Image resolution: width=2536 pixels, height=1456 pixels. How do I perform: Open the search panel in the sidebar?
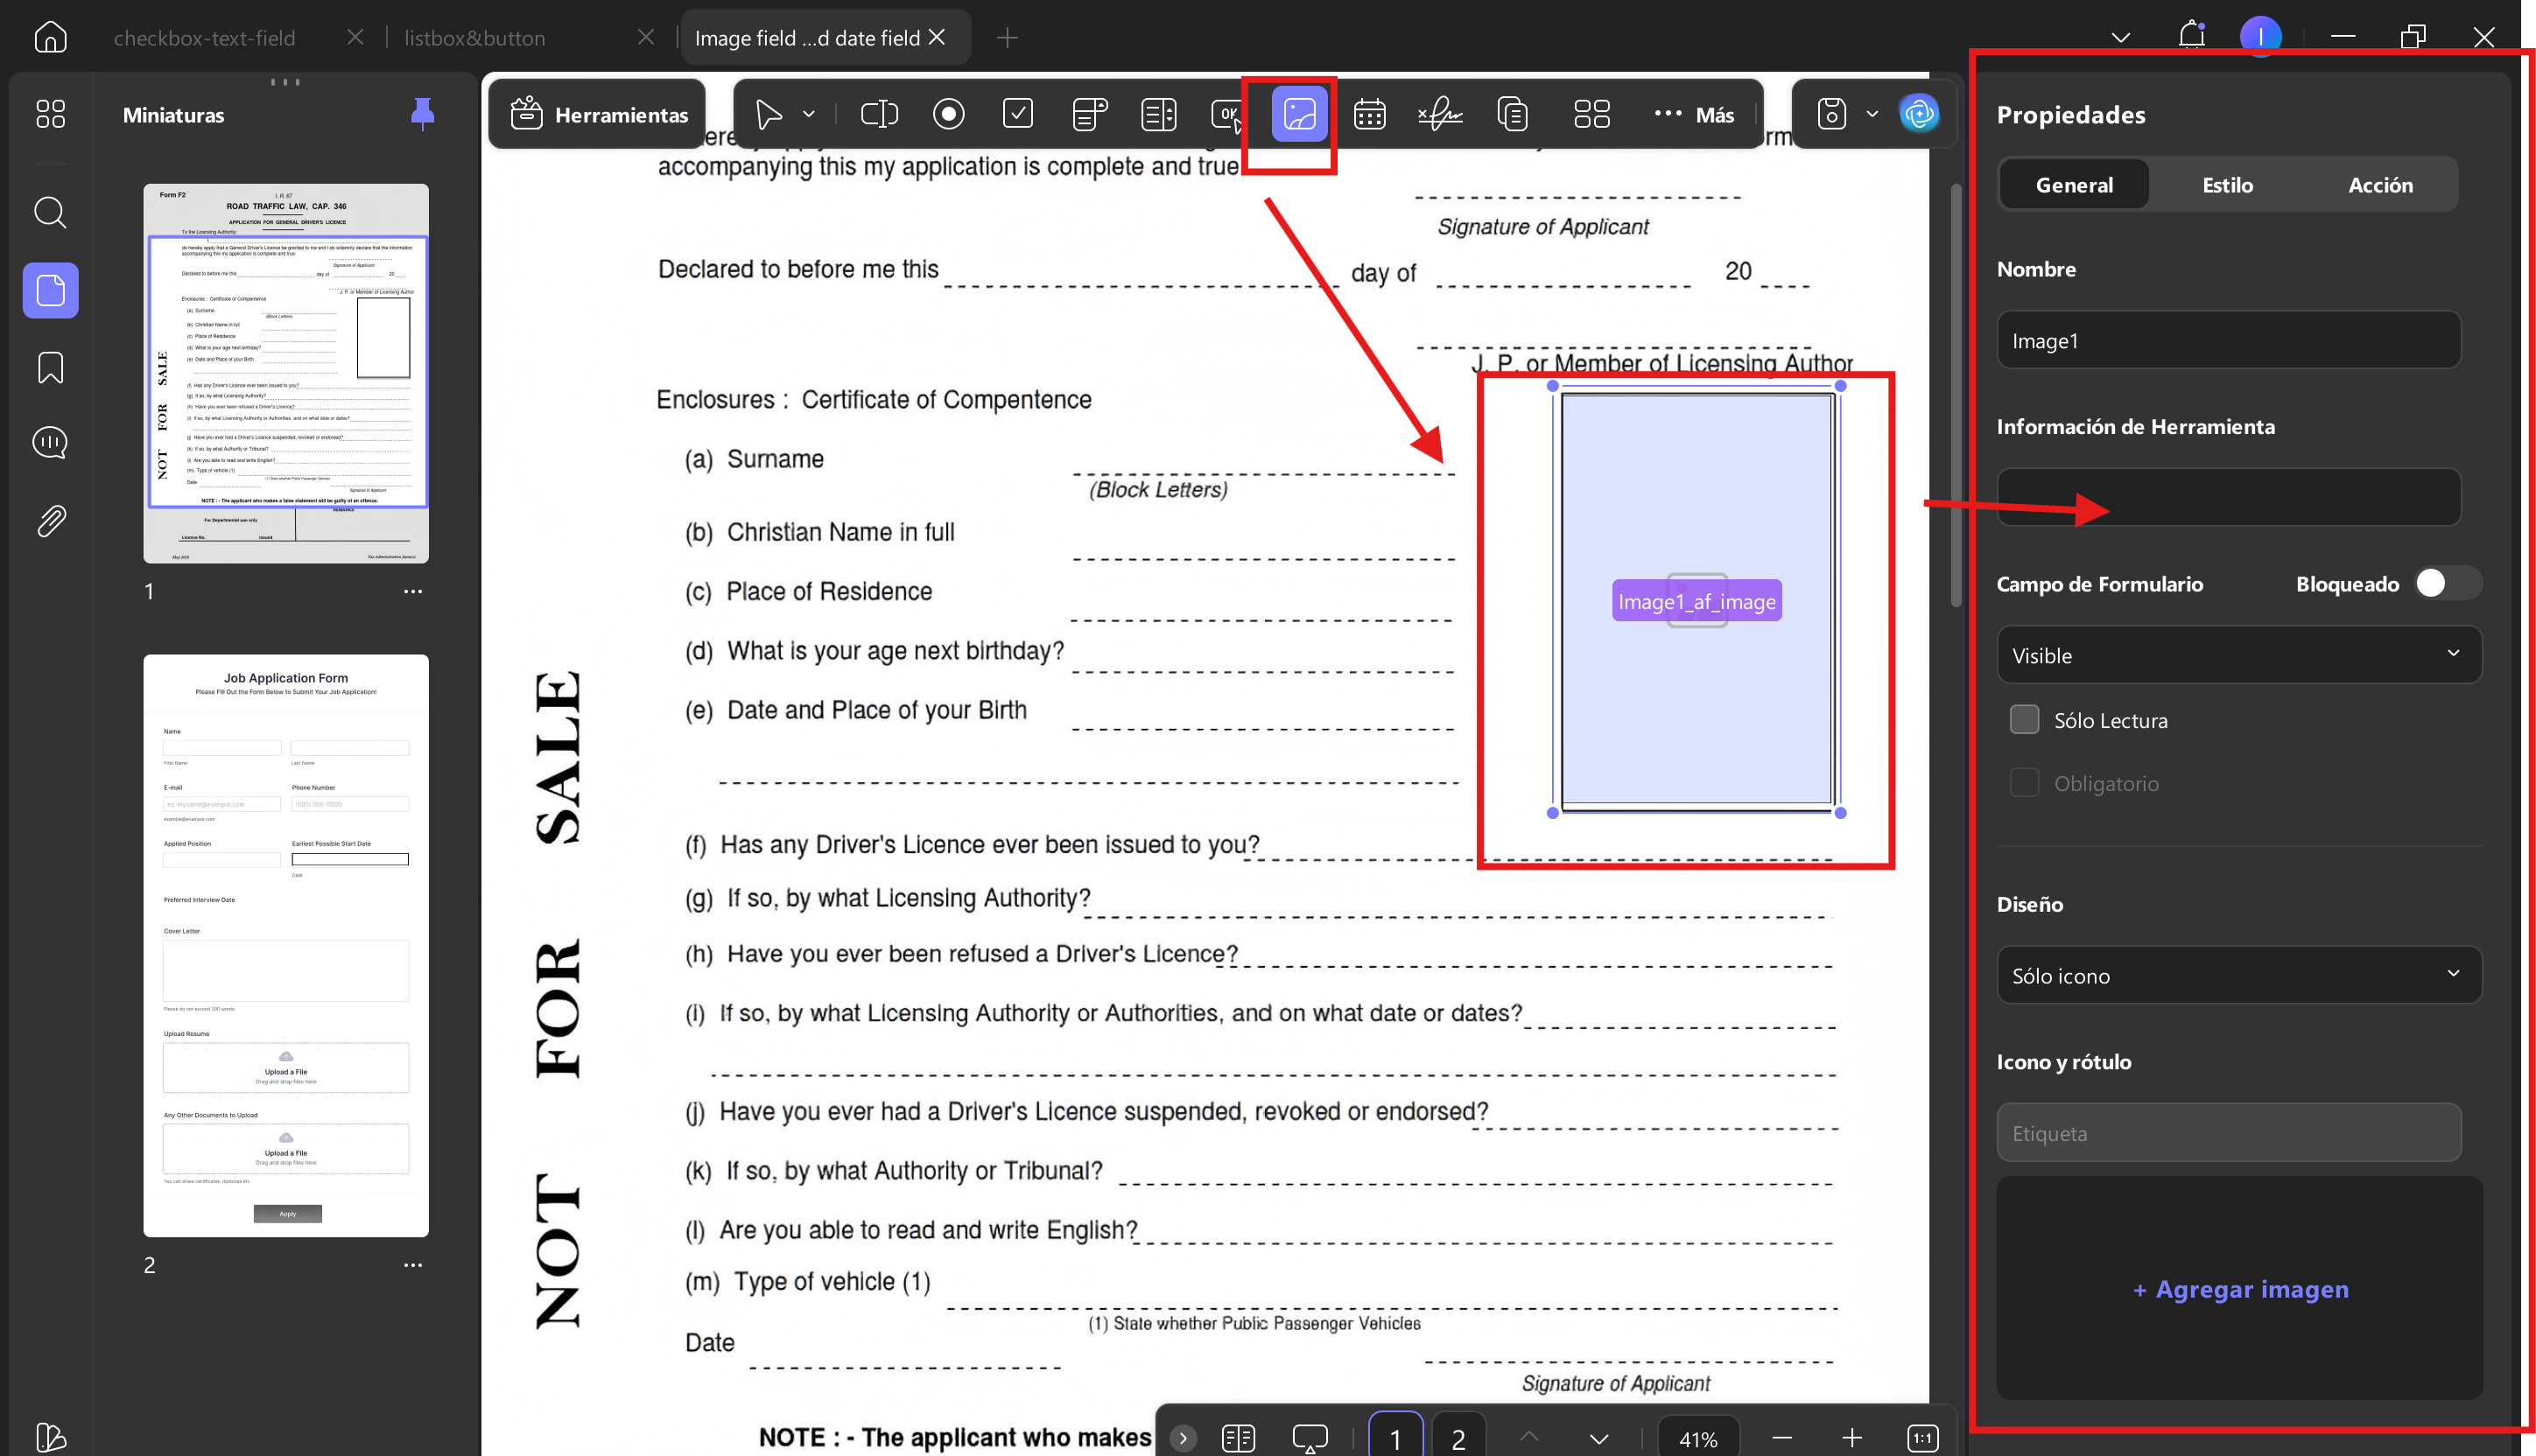click(x=50, y=212)
